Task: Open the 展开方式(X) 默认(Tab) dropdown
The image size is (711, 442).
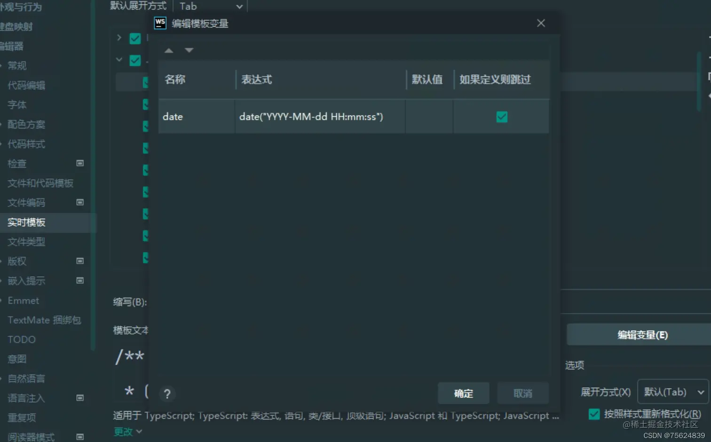Action: pos(672,392)
